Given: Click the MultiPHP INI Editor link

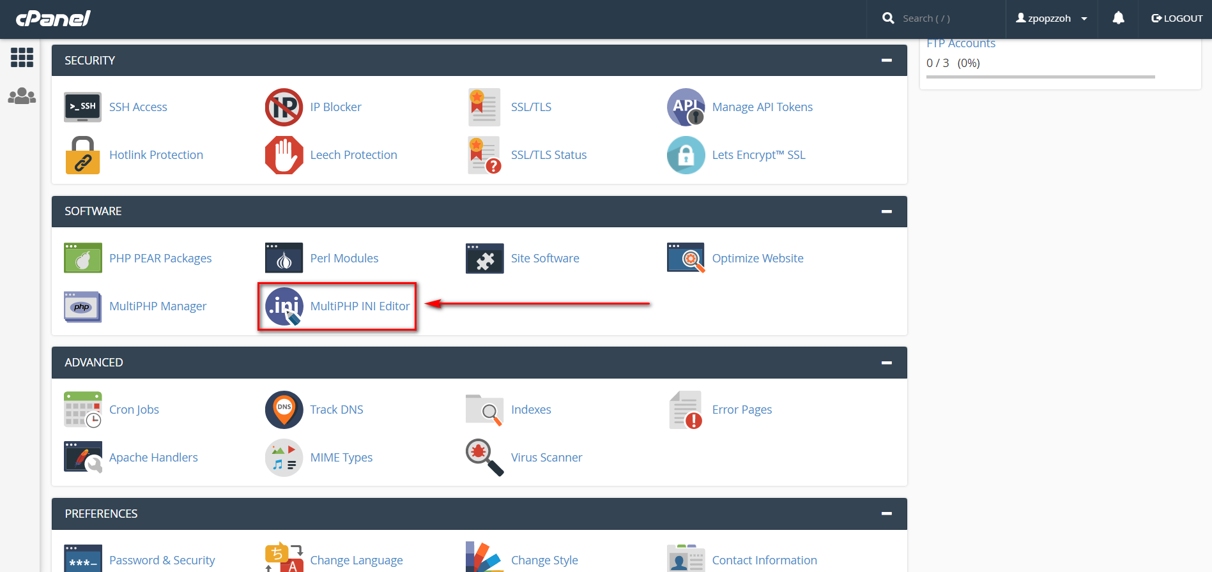Looking at the screenshot, I should [x=360, y=306].
